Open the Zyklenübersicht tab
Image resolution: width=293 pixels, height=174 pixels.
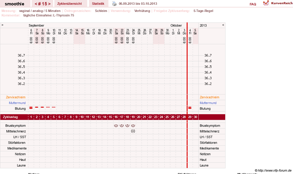[70, 4]
